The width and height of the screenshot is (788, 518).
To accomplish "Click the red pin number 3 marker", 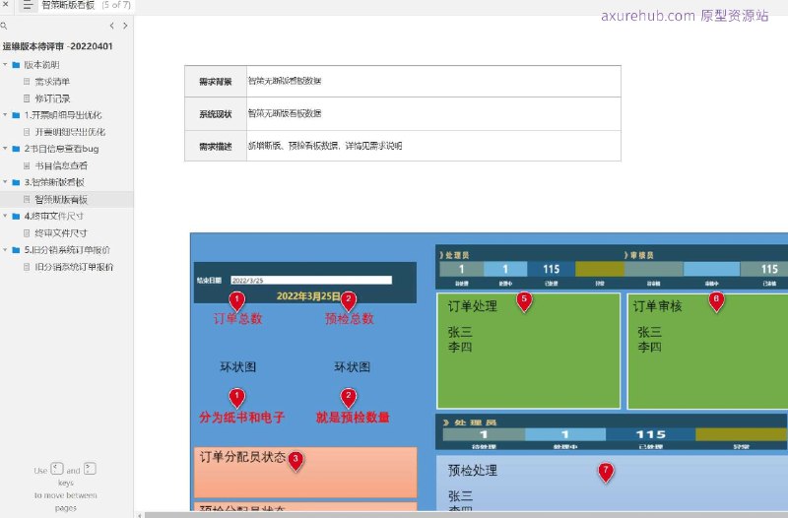I will pos(296,460).
